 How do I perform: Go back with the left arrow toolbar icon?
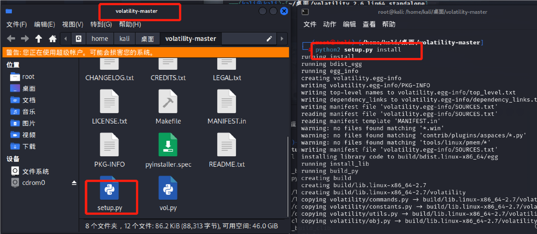(11, 38)
